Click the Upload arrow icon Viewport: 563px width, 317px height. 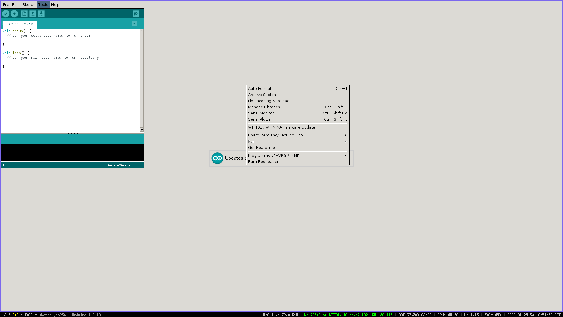[14, 14]
